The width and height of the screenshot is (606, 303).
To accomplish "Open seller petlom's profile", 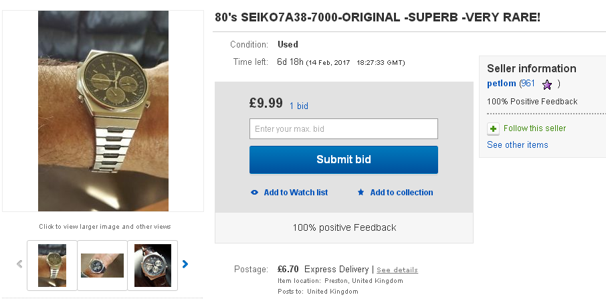I will (x=502, y=84).
